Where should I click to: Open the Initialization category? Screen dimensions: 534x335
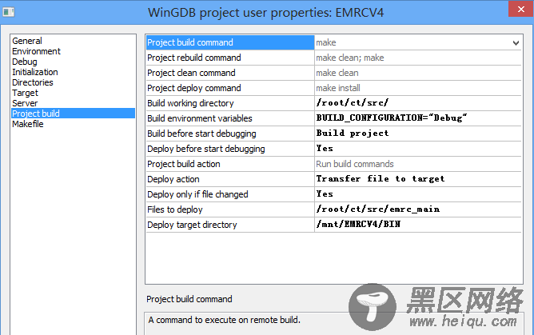[35, 72]
